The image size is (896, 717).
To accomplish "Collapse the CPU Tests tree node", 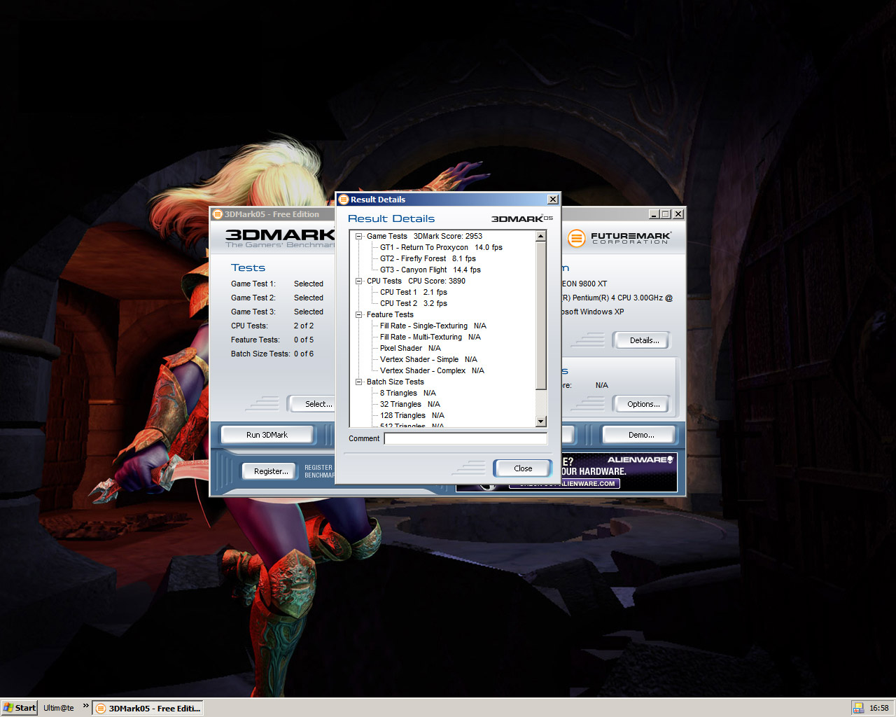I will tap(359, 281).
